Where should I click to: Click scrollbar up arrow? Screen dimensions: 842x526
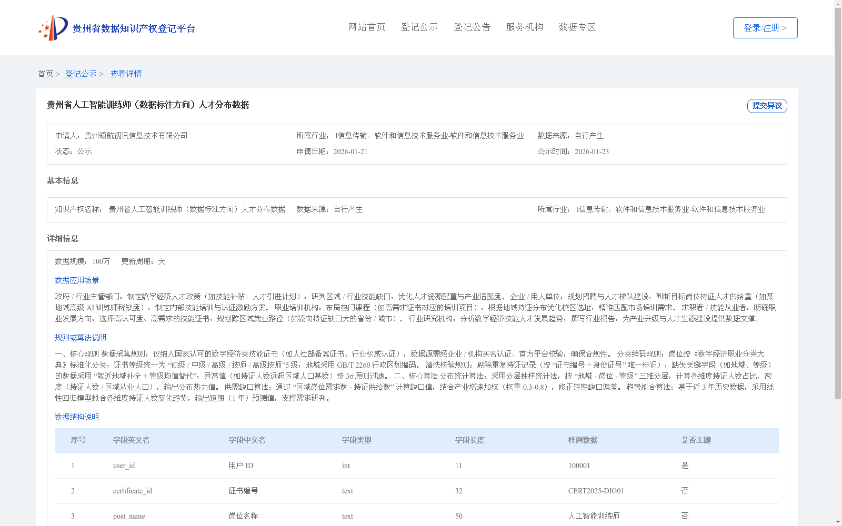tap(838, 4)
